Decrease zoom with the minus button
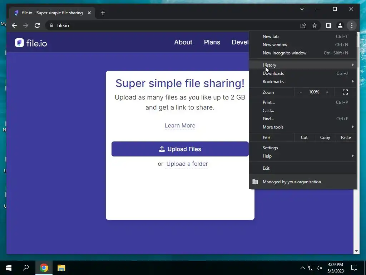The image size is (366, 275). (x=301, y=92)
